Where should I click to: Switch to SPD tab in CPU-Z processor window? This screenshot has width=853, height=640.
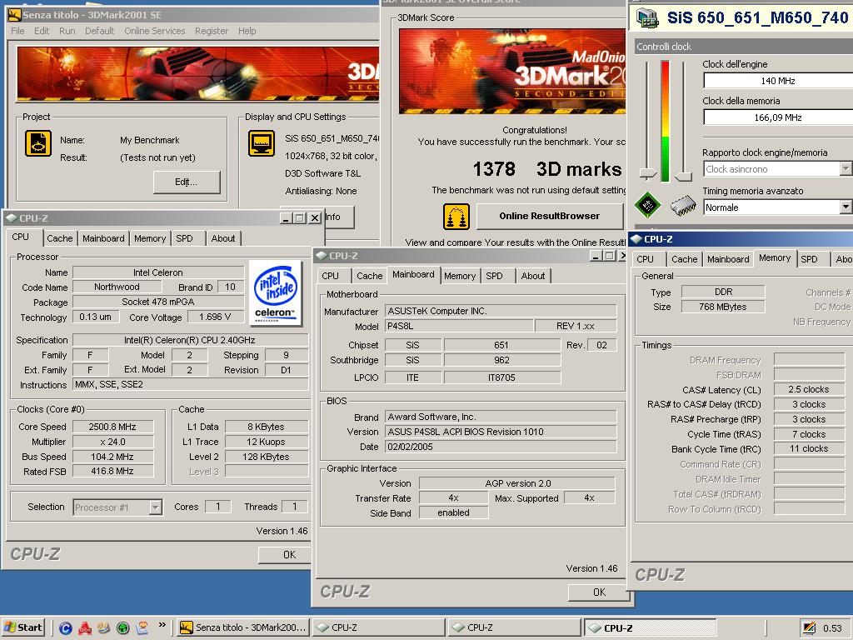(x=184, y=238)
